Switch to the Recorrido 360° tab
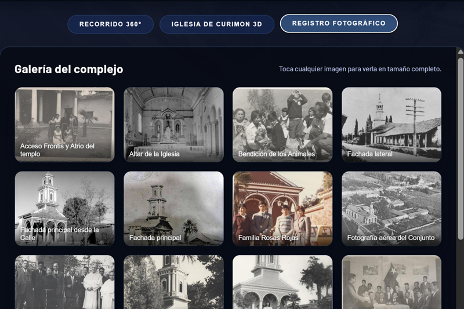This screenshot has height=309, width=464. pos(110,24)
